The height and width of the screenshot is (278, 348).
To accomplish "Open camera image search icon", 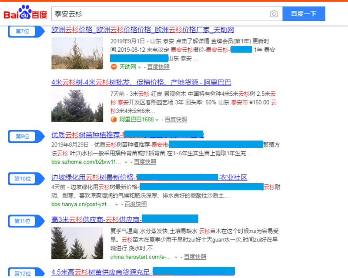I will click(274, 14).
